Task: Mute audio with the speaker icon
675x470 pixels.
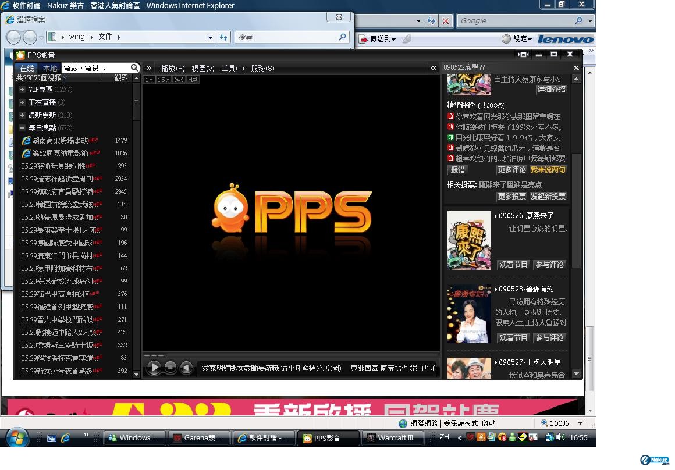Action: point(186,368)
